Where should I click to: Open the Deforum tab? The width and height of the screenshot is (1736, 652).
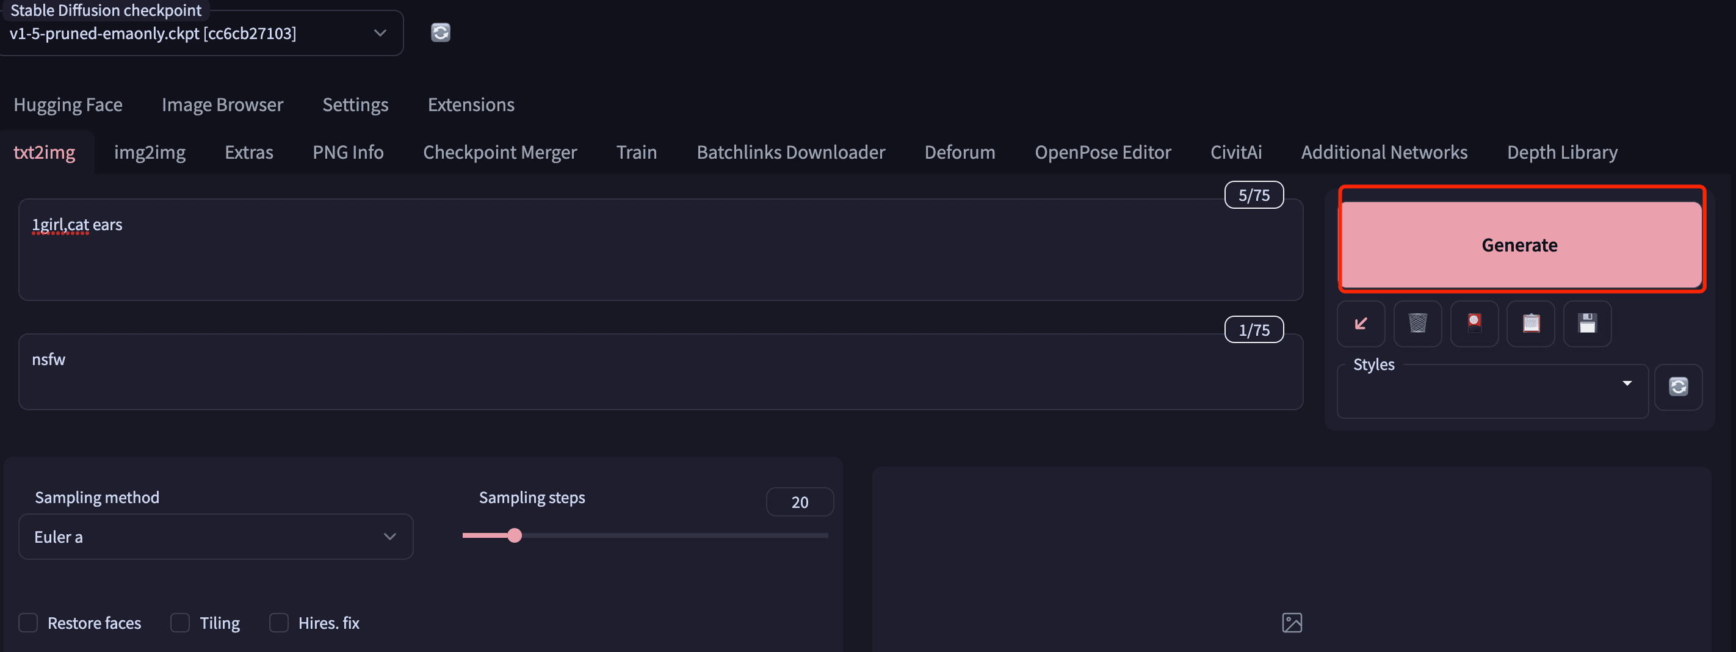click(960, 153)
